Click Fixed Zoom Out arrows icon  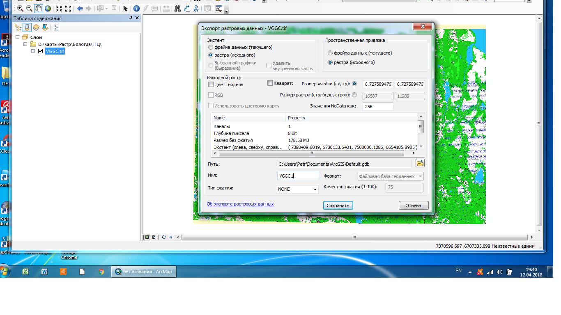click(68, 8)
